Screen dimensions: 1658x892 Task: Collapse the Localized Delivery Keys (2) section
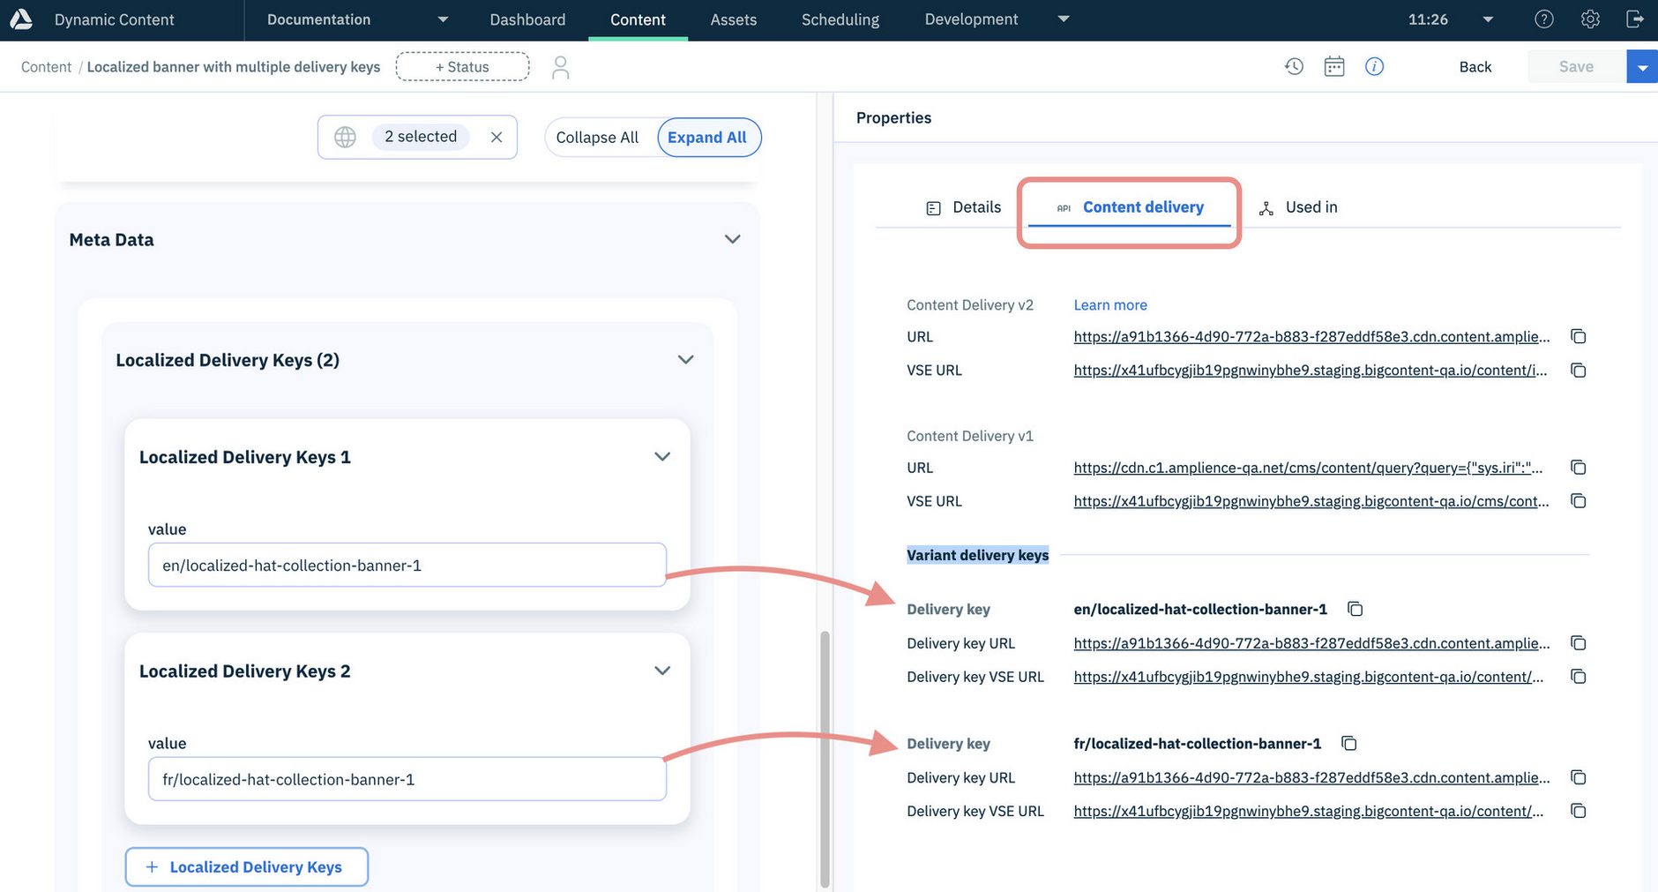(x=685, y=359)
